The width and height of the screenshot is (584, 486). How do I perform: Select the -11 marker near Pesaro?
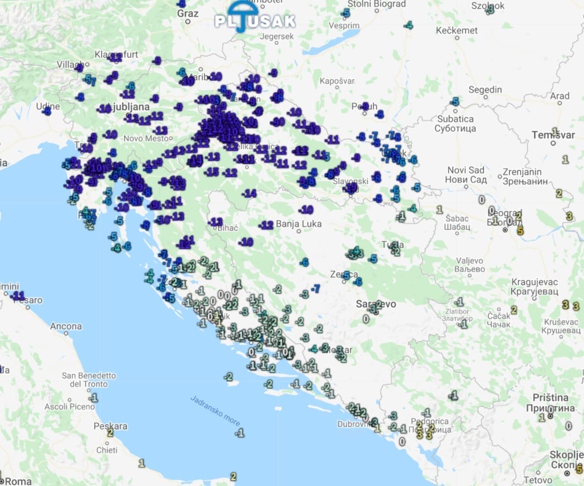click(18, 295)
